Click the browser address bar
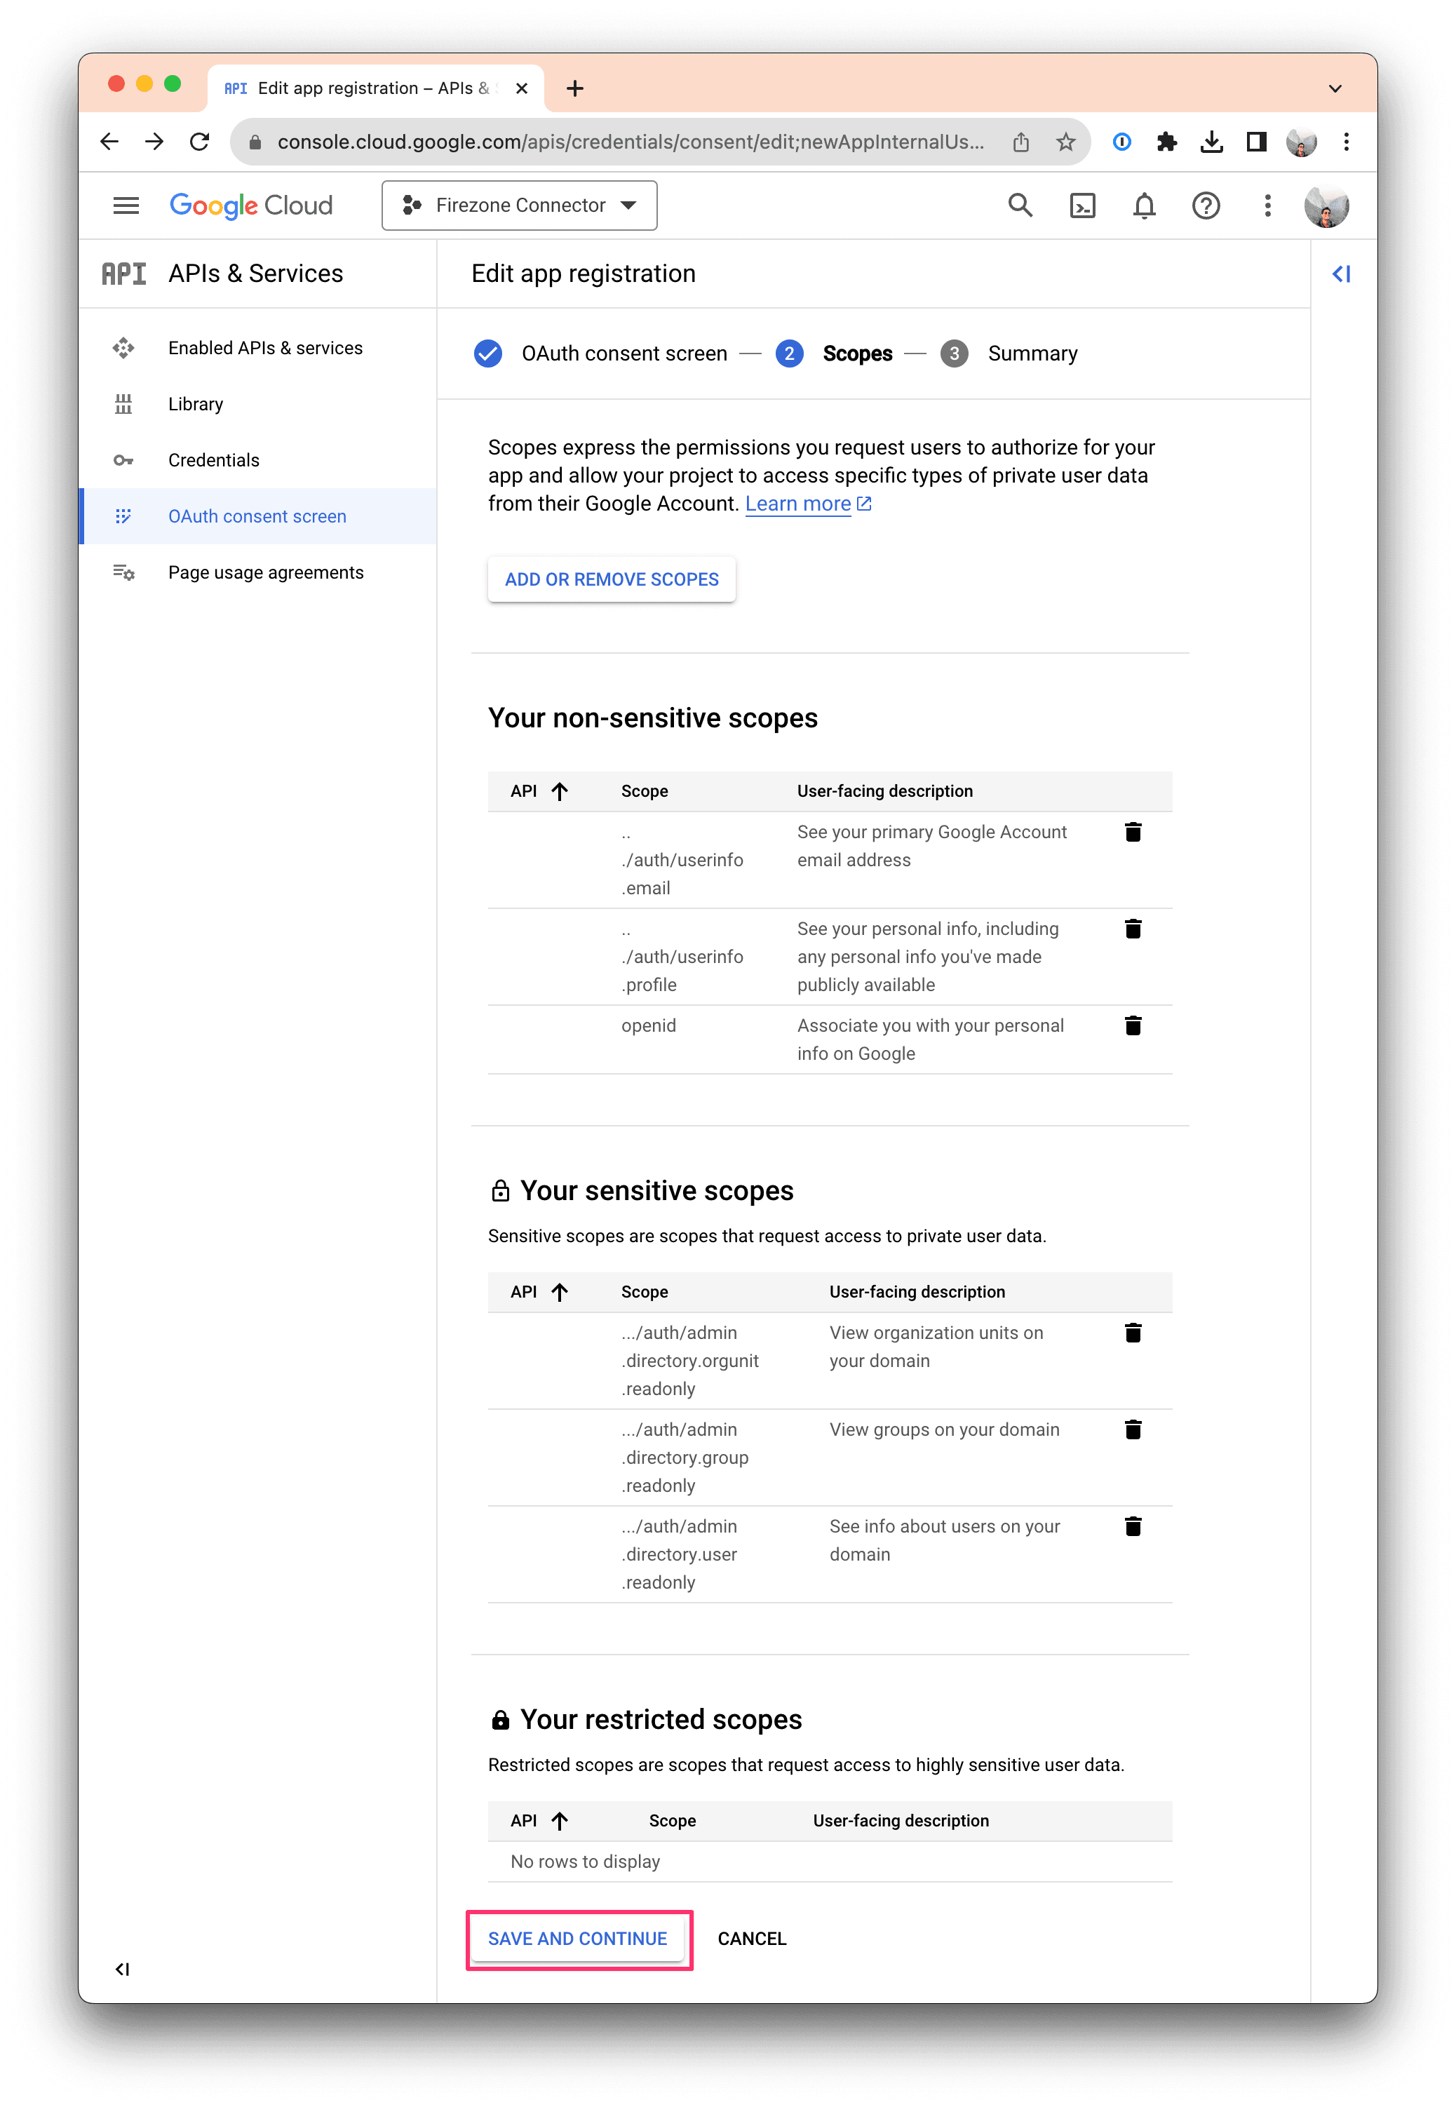The image size is (1456, 2107). click(630, 142)
